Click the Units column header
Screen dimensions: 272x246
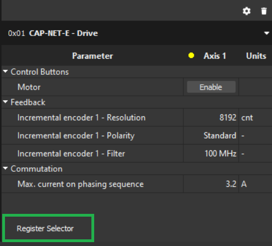[x=256, y=56]
